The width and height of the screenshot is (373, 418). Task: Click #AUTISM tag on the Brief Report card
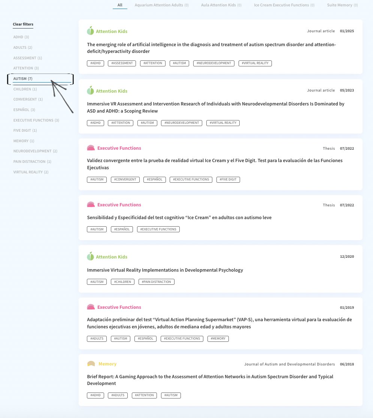tap(171, 395)
